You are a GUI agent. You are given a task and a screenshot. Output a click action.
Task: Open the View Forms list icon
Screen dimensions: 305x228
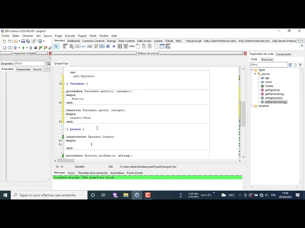pos(10,47)
